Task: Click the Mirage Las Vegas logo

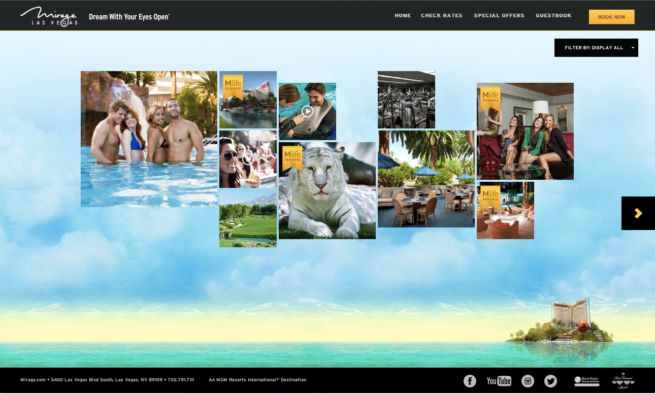Action: tap(49, 16)
